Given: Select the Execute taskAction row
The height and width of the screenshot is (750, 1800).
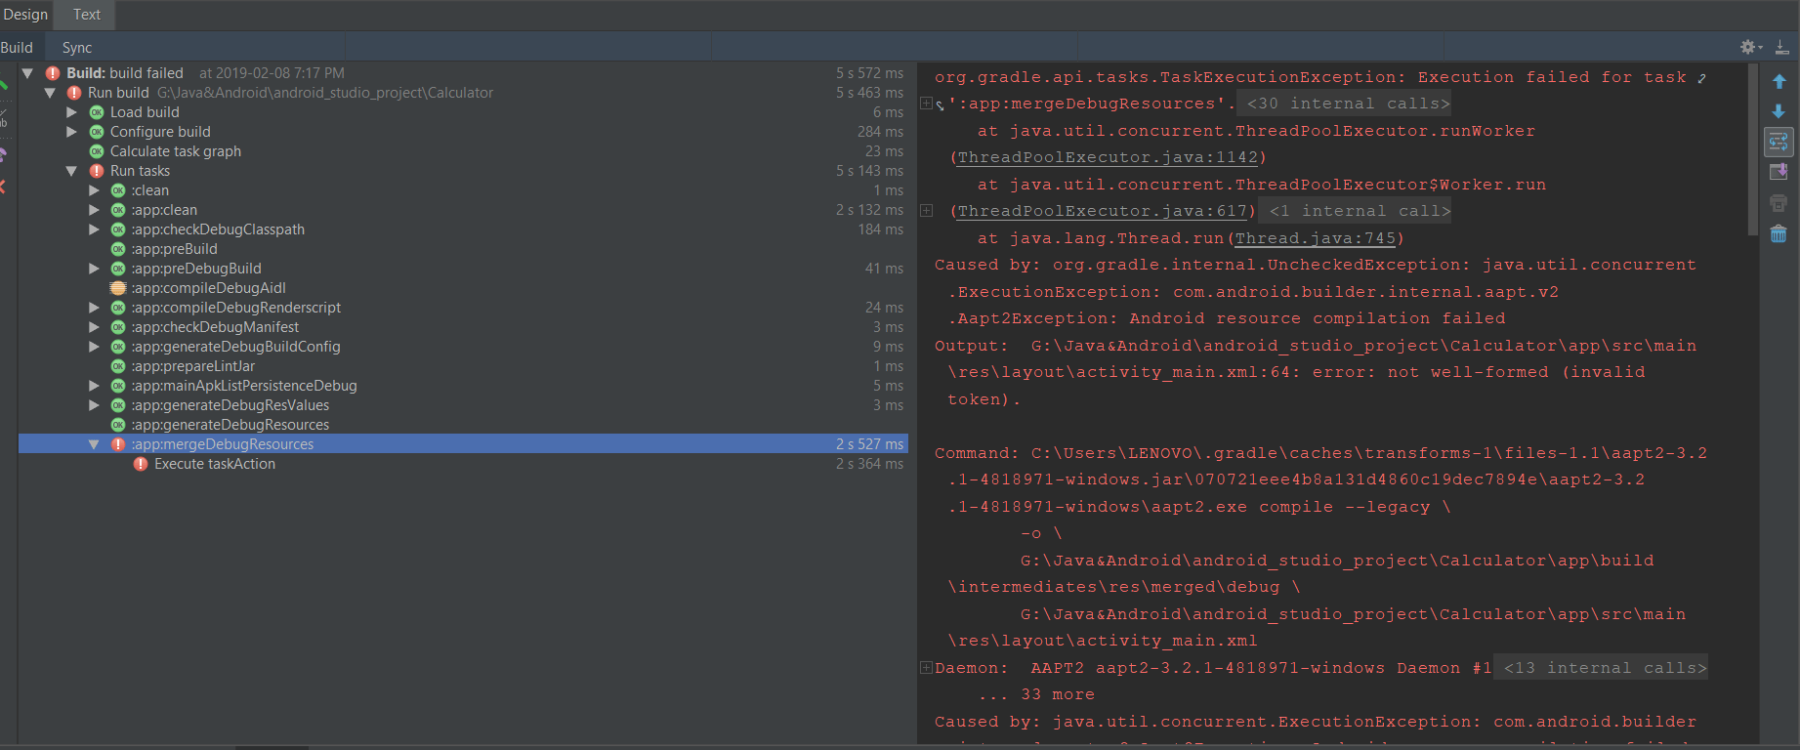Looking at the screenshot, I should 464,464.
